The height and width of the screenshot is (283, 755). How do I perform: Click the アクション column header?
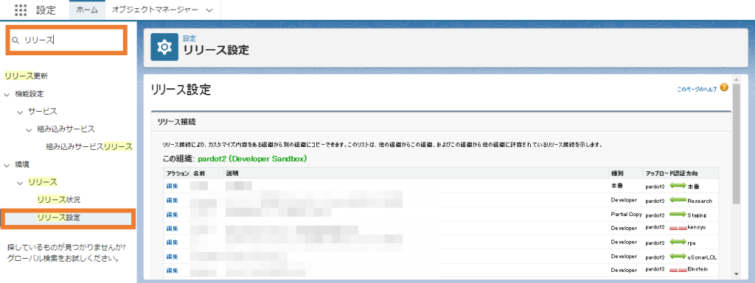[178, 173]
